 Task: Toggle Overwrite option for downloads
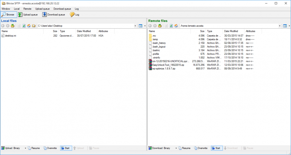point(200,148)
